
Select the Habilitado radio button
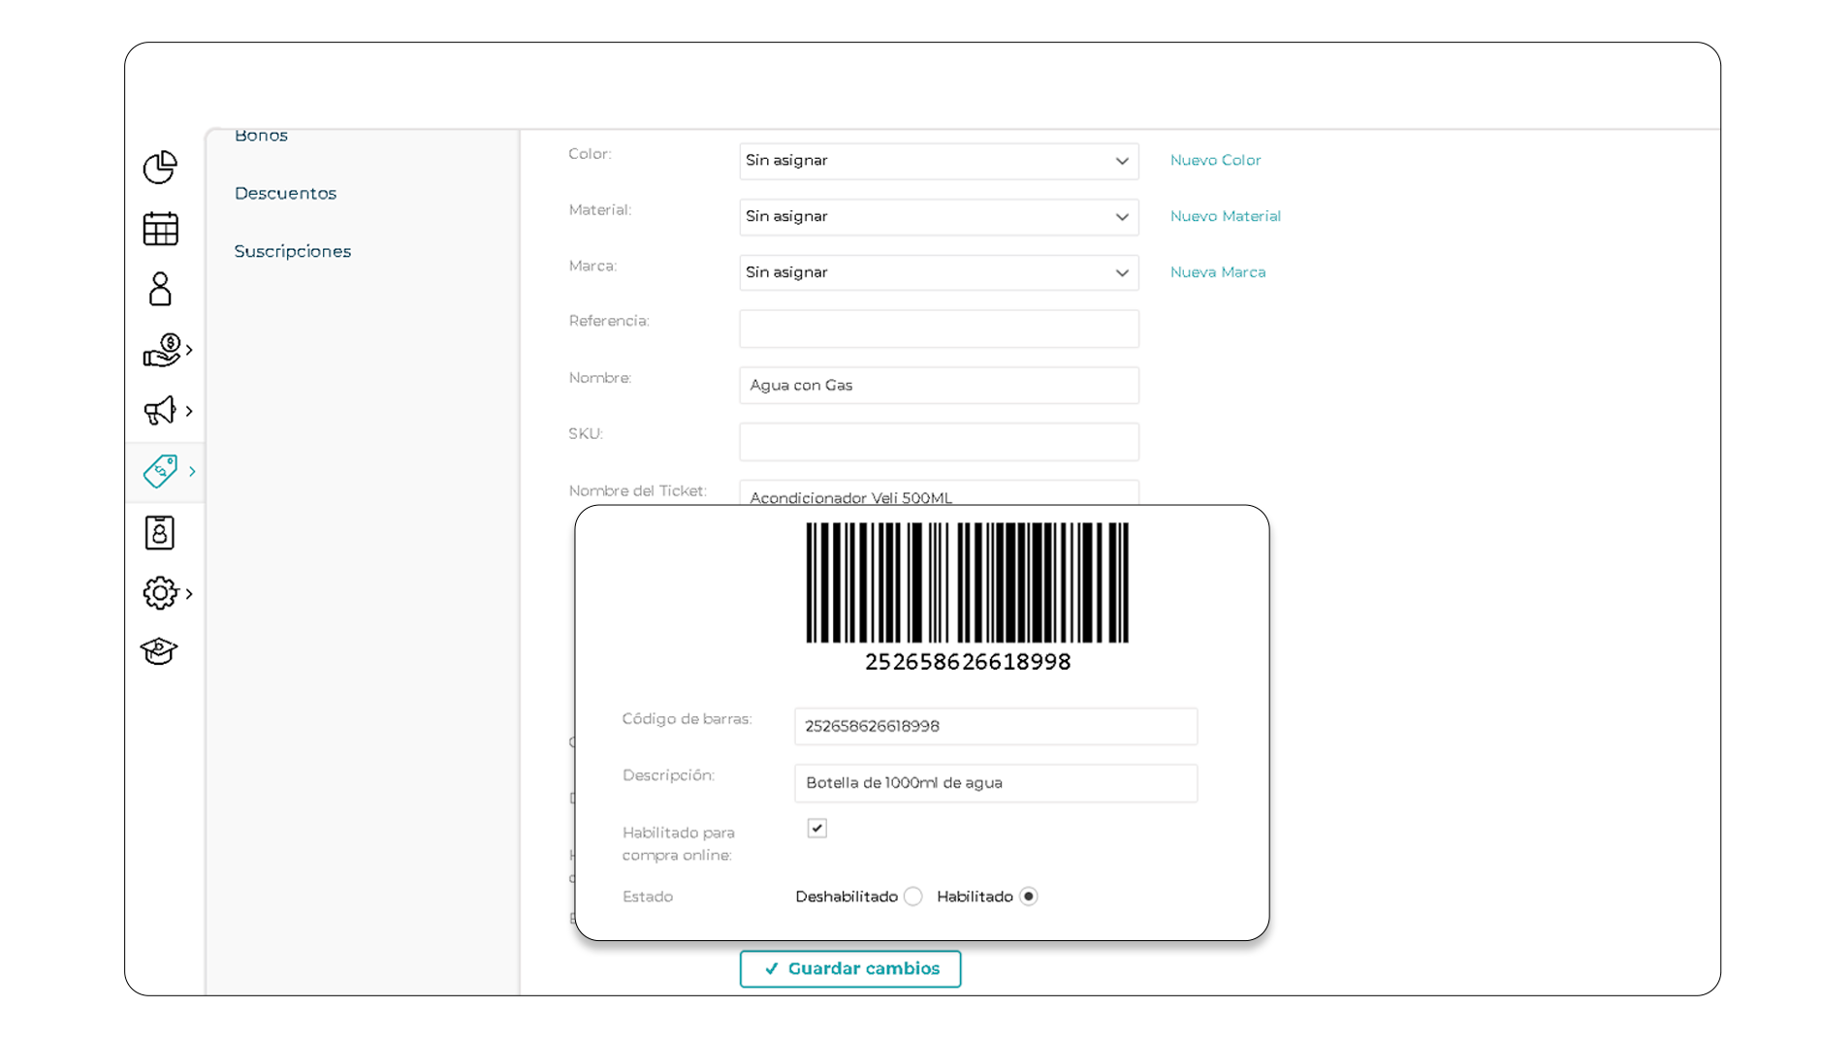[1029, 896]
